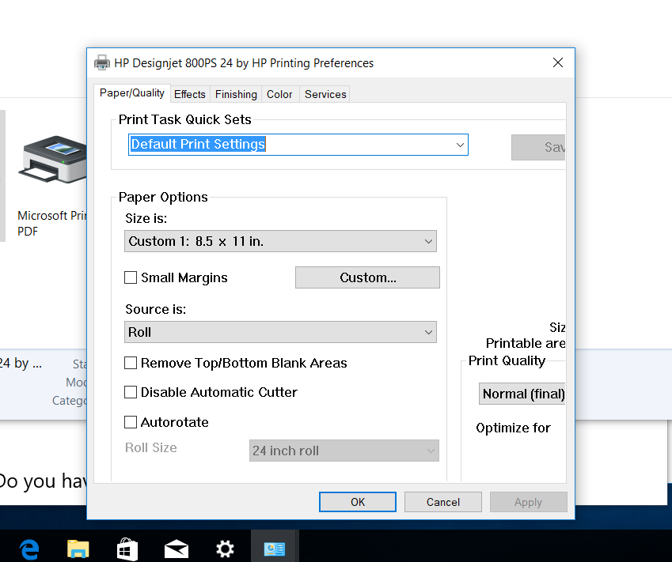Select the Microsoft Print to PDF printer icon
The height and width of the screenshot is (562, 672).
[x=53, y=158]
